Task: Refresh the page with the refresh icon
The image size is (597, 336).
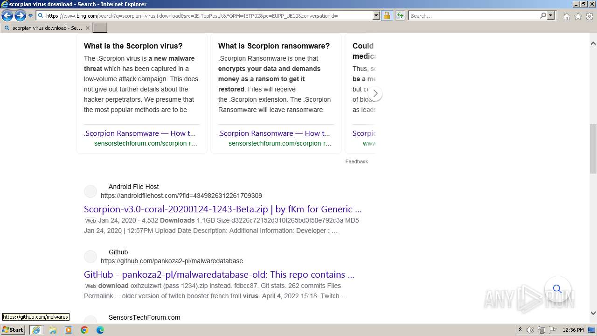Action: [400, 16]
